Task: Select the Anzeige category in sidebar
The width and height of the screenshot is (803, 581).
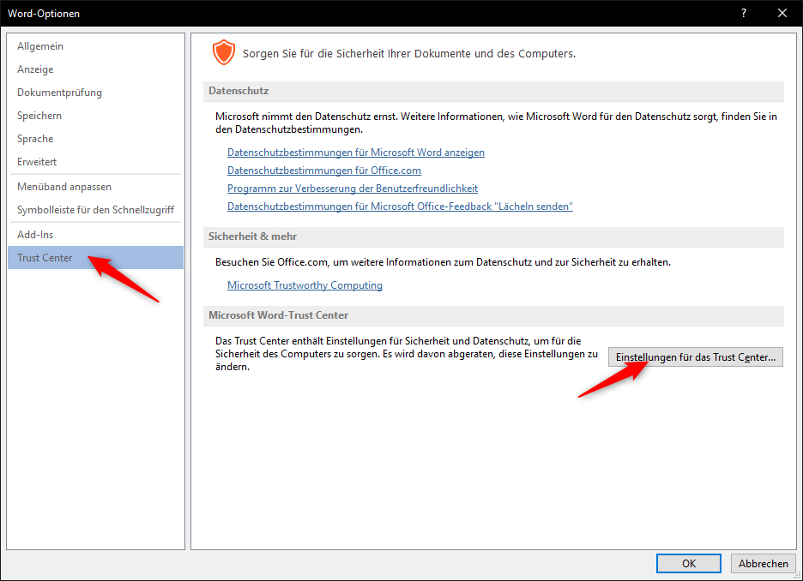Action: click(35, 69)
